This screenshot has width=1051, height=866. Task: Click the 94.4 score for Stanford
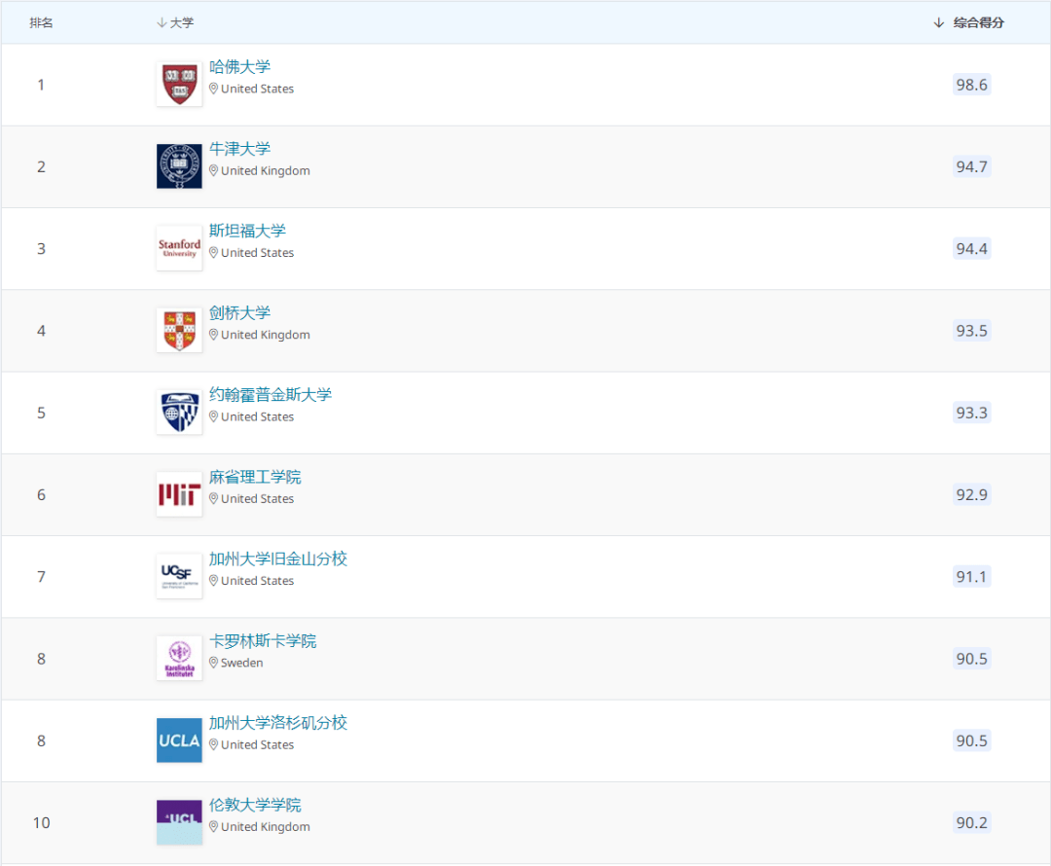pyautogui.click(x=971, y=249)
